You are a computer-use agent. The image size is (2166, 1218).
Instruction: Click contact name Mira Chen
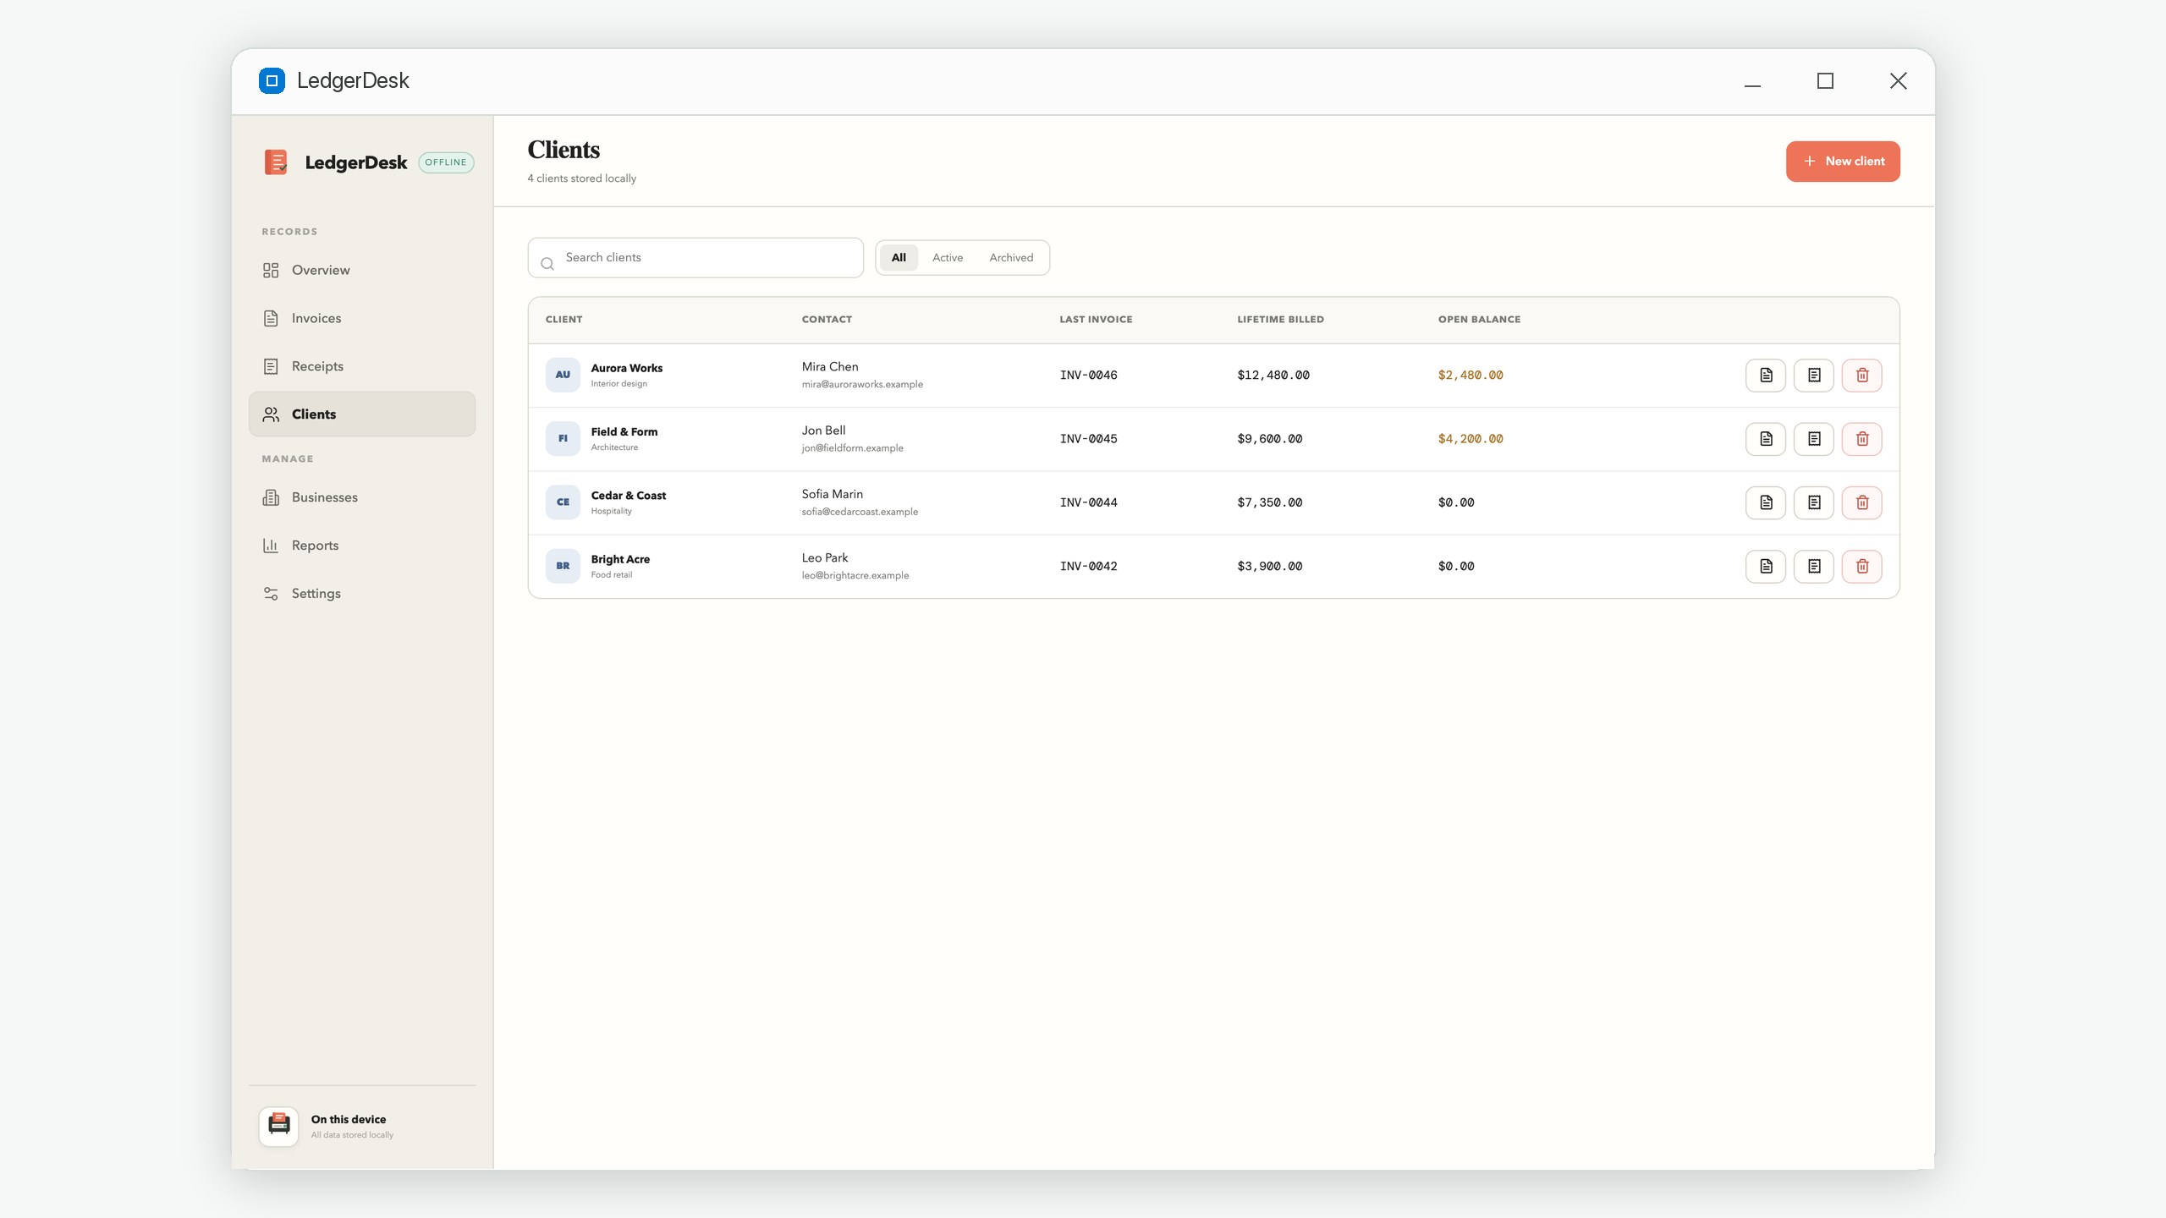830,366
